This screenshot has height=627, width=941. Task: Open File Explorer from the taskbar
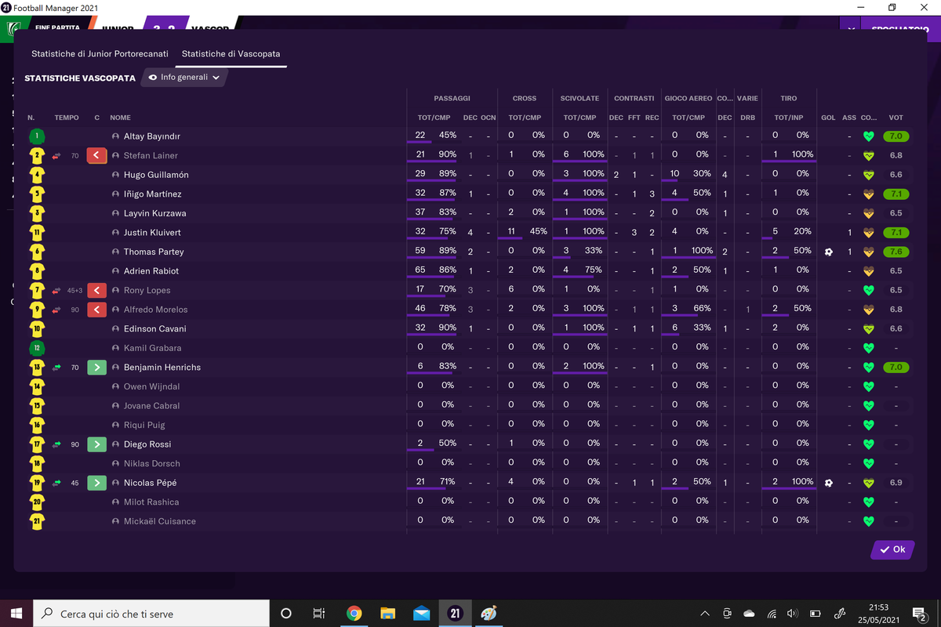tap(387, 614)
